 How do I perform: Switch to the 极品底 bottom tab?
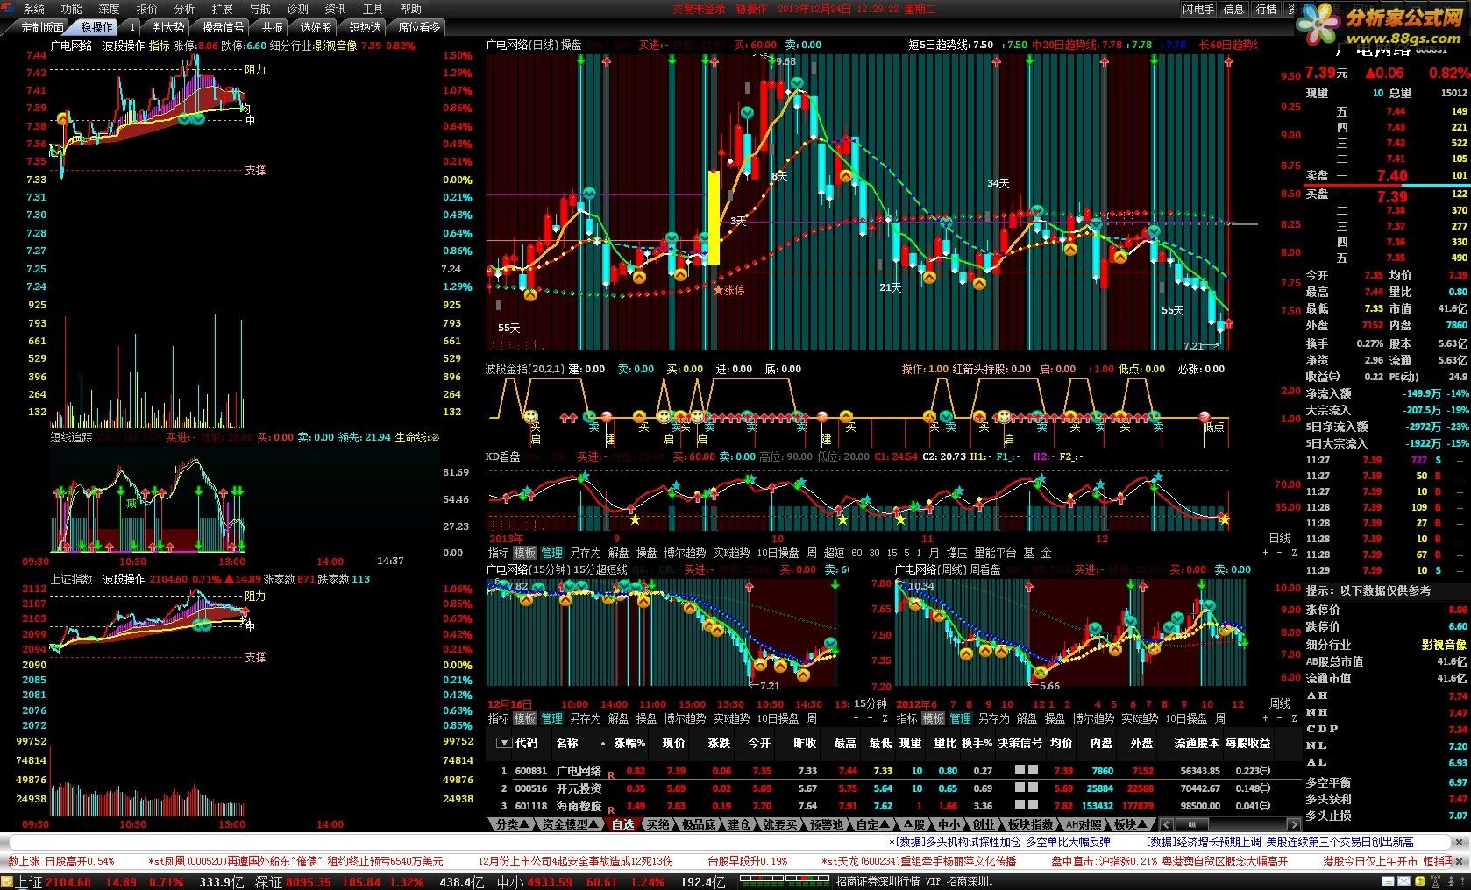point(699,824)
